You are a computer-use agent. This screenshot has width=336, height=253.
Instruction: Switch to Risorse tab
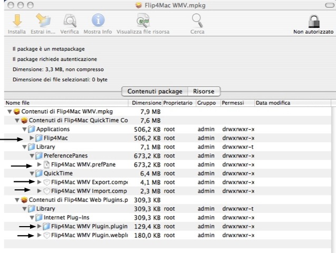tap(204, 91)
